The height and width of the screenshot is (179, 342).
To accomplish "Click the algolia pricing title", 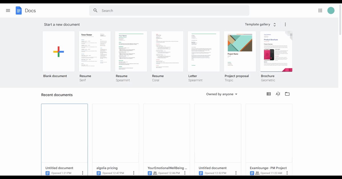I will pyautogui.click(x=107, y=168).
